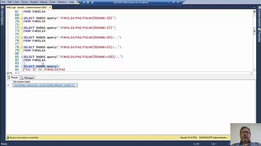261x146 pixels.
Task: Open the active documents dropdown arrow
Action: point(254,7)
